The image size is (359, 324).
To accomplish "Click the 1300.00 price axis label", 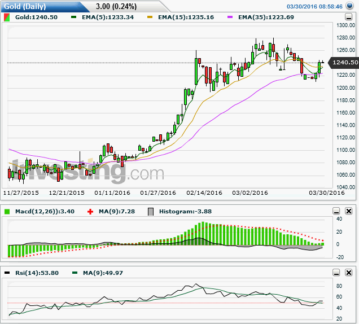I will coord(345,25).
